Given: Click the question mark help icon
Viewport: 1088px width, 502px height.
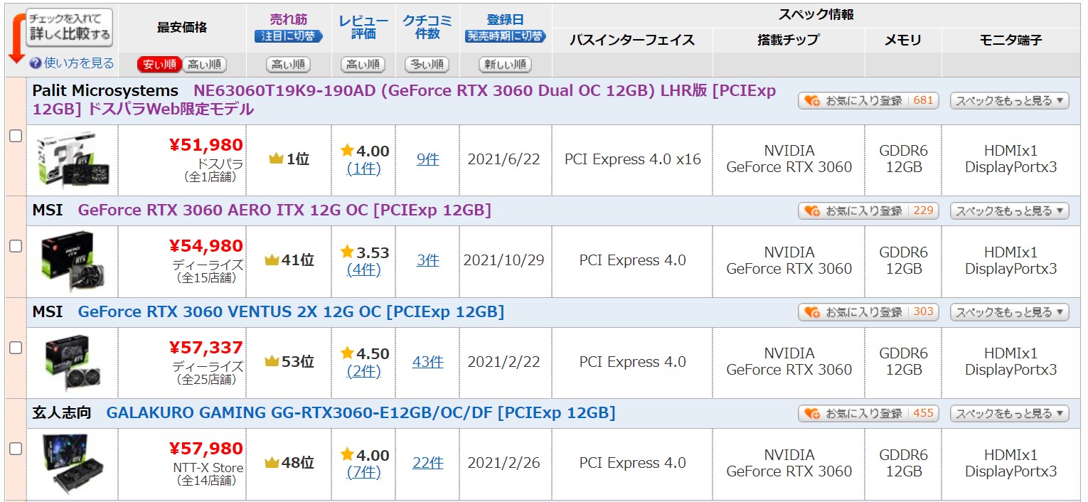Looking at the screenshot, I should 36,63.
